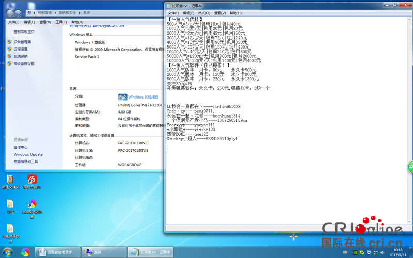Click the volume speaker icon in the tray
The width and height of the screenshot is (413, 258).
[x=383, y=252]
